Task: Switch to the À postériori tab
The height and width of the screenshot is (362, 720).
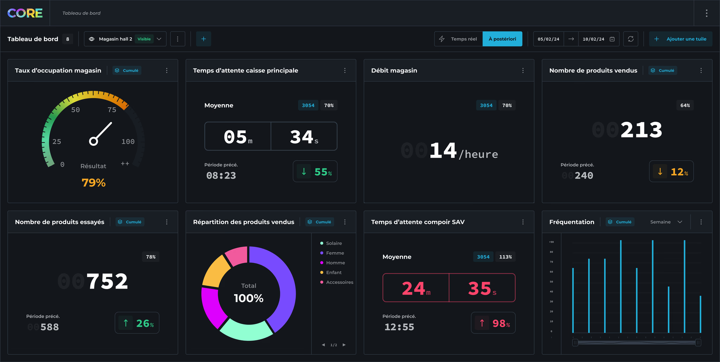Action: pos(502,39)
